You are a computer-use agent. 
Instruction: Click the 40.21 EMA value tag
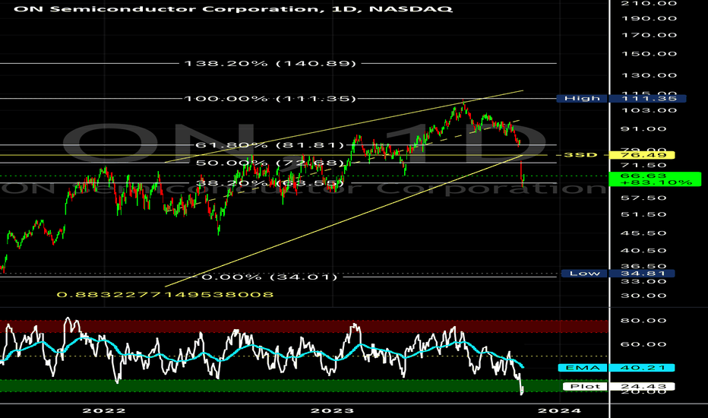point(642,368)
